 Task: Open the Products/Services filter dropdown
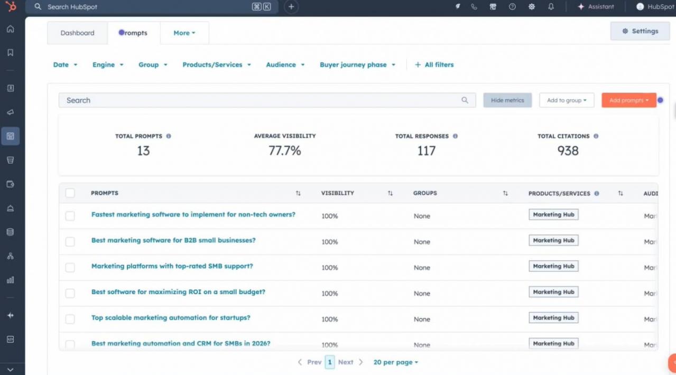click(217, 64)
